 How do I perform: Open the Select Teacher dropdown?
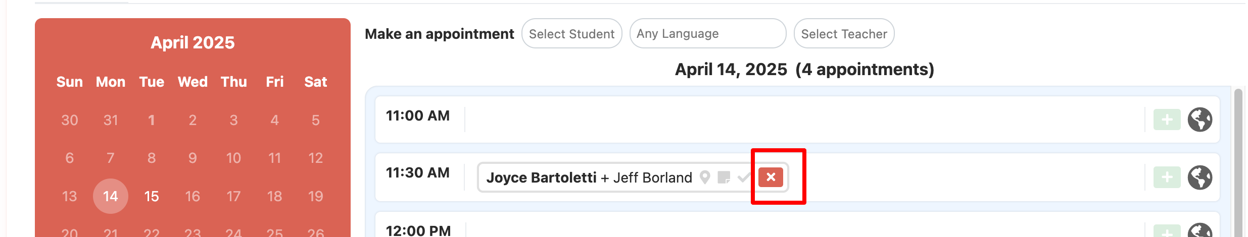click(x=844, y=34)
